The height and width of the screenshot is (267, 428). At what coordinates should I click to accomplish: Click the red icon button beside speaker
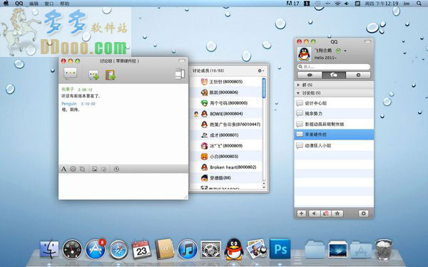326,214
